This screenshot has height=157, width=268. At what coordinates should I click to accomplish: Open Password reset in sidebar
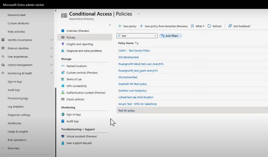click(16, 15)
